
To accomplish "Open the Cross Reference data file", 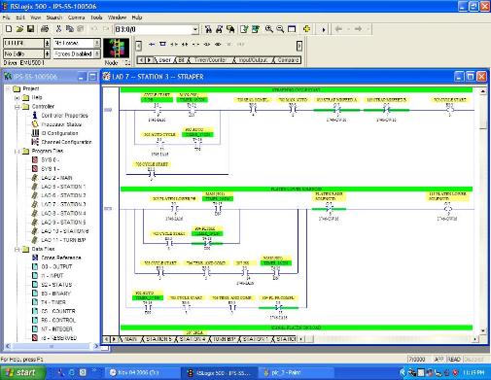I will pos(60,258).
